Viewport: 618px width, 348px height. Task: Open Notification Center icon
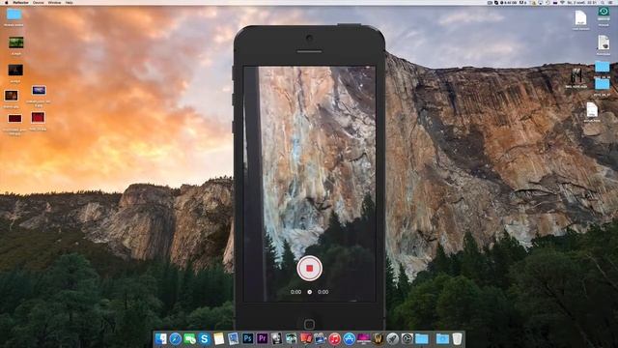(x=611, y=2)
